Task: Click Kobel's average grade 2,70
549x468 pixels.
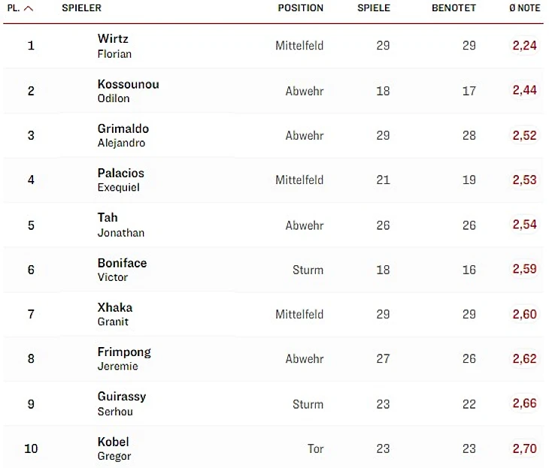Action: (x=524, y=448)
